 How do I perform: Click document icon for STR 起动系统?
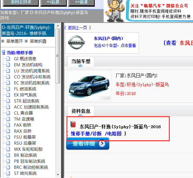coord(8,101)
